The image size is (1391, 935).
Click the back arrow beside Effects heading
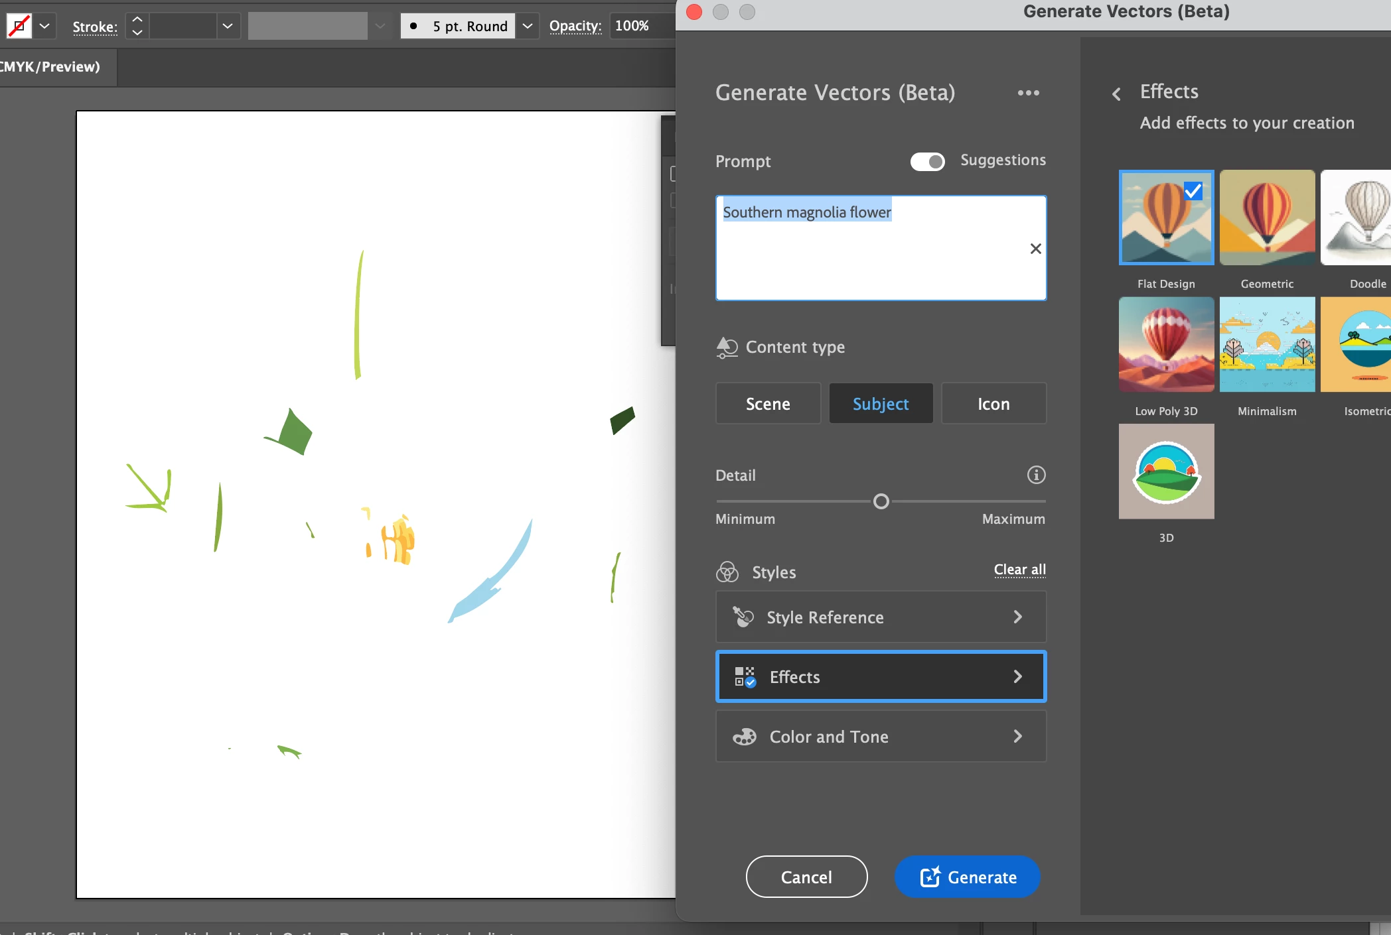pos(1117,94)
